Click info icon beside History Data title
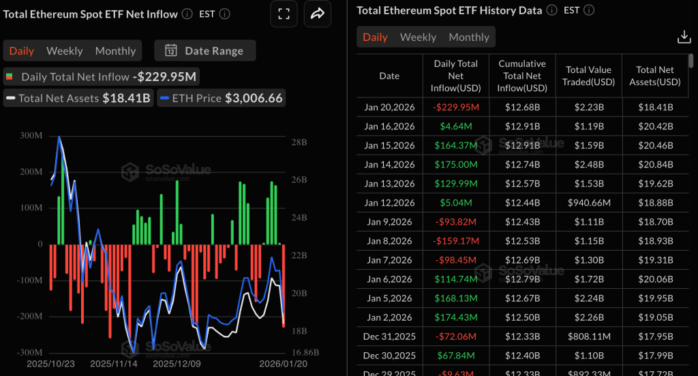The height and width of the screenshot is (376, 698). coord(552,10)
